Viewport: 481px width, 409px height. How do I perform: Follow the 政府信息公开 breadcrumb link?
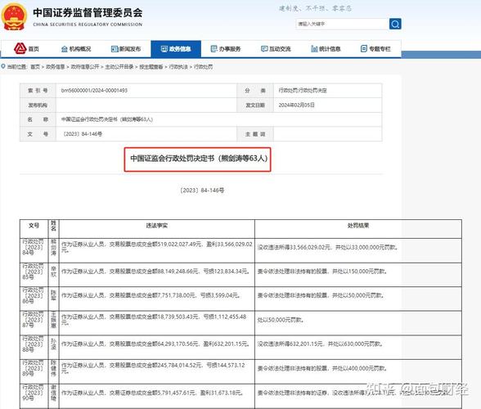pyautogui.click(x=85, y=66)
